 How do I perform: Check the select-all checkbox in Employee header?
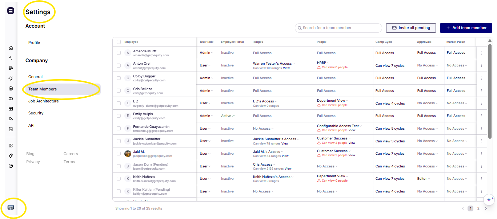tap(119, 42)
